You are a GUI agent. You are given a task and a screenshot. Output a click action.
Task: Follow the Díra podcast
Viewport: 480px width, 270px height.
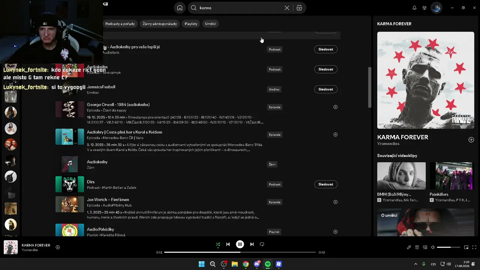[x=325, y=184]
